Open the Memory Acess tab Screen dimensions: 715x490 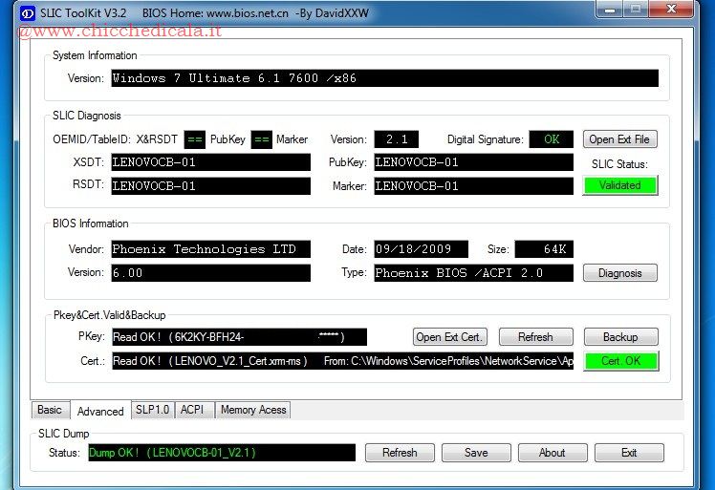(x=252, y=410)
